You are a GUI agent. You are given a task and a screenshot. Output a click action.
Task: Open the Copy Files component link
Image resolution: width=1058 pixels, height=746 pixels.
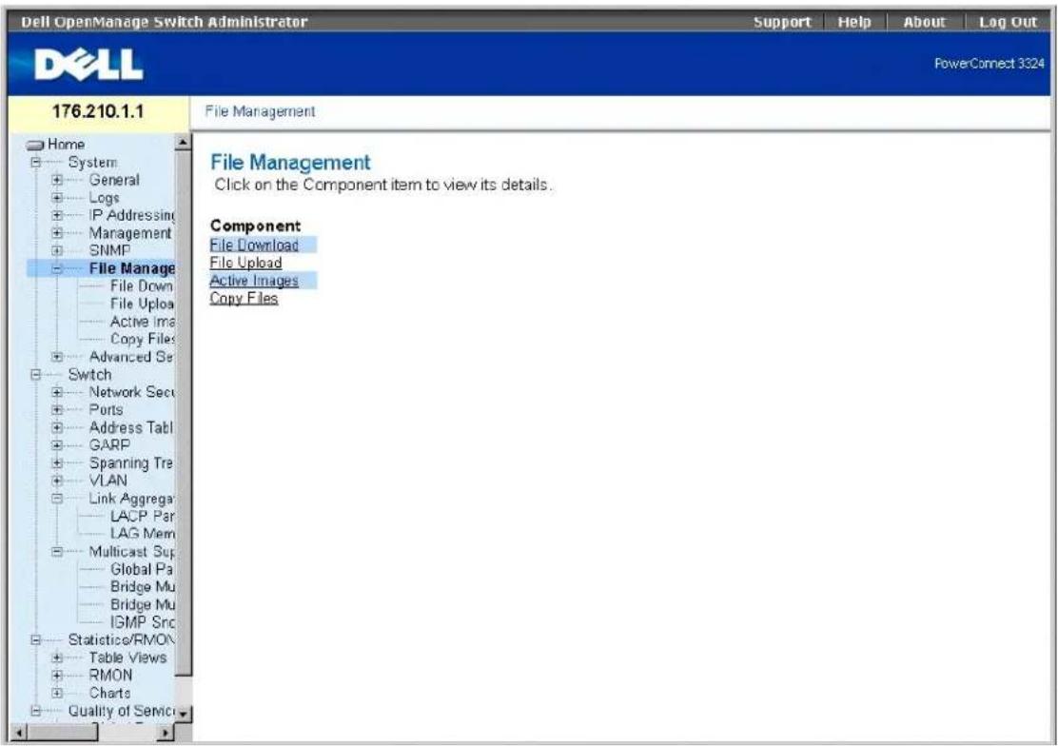click(x=244, y=298)
